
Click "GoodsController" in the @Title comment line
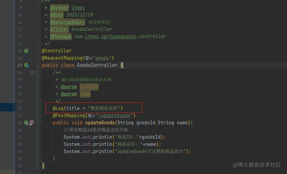tap(92, 29)
